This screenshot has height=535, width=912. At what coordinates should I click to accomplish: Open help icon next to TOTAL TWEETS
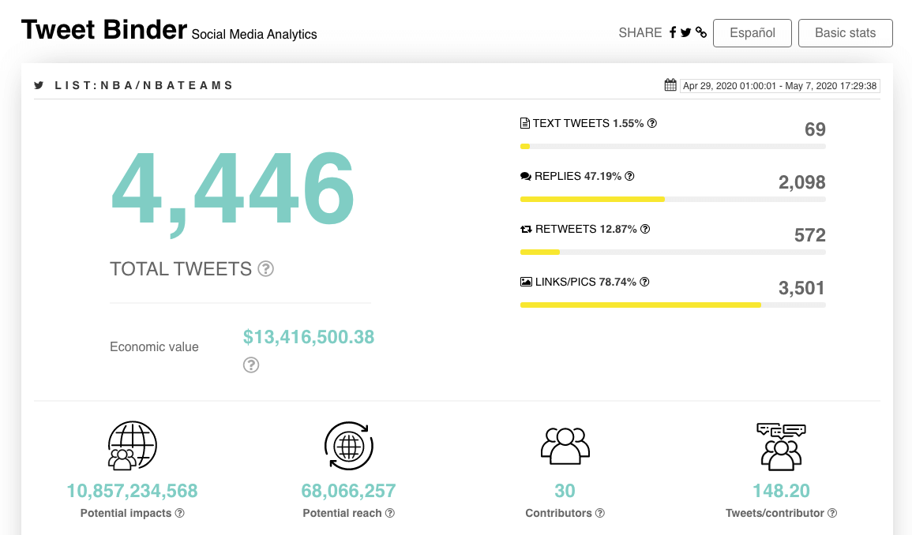pyautogui.click(x=266, y=268)
